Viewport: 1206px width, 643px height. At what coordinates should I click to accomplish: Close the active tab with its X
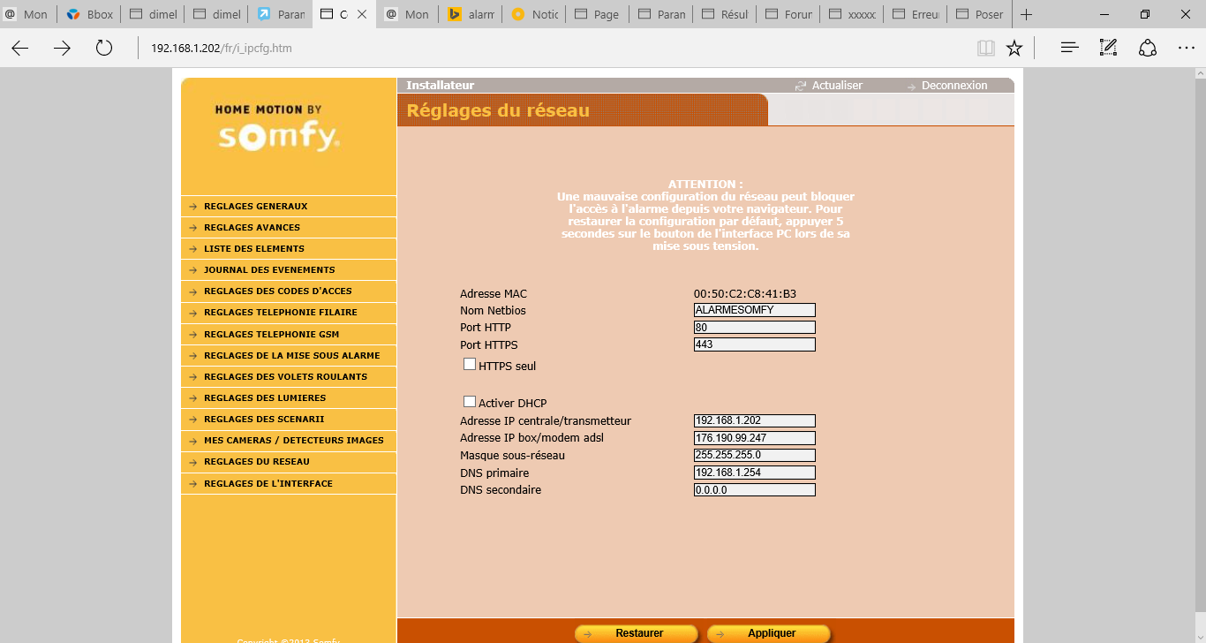click(361, 14)
